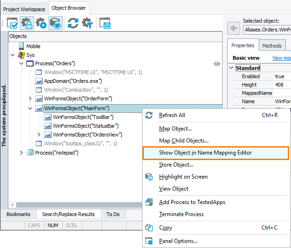The width and height of the screenshot is (291, 248).
Task: Expand the WinFormsObject("OrderForm") node
Action: pyautogui.click(x=30, y=99)
